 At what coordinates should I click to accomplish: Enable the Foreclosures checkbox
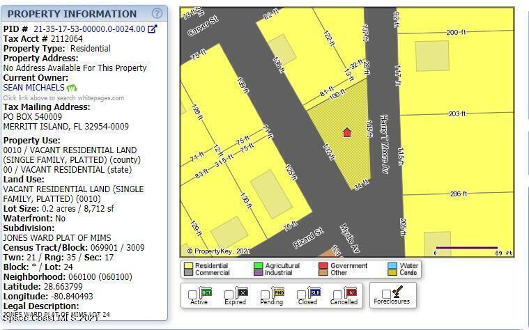point(386,294)
